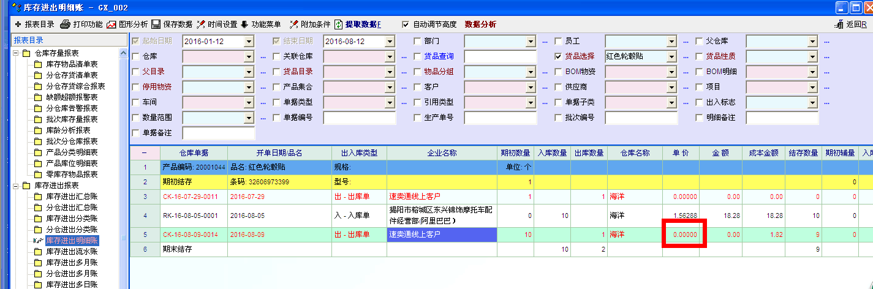Viewport: 873px width, 289px height.
Task: Click the 打印功能 printer icon
Action: pos(65,24)
